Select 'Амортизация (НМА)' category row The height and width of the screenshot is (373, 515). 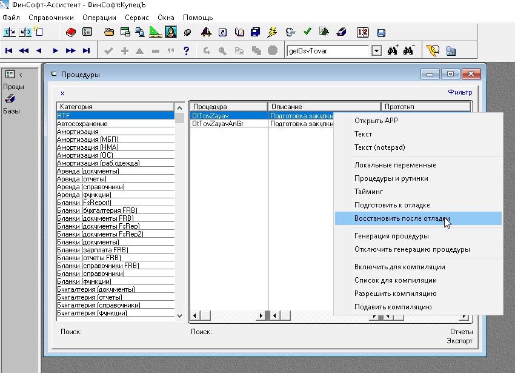pos(87,147)
